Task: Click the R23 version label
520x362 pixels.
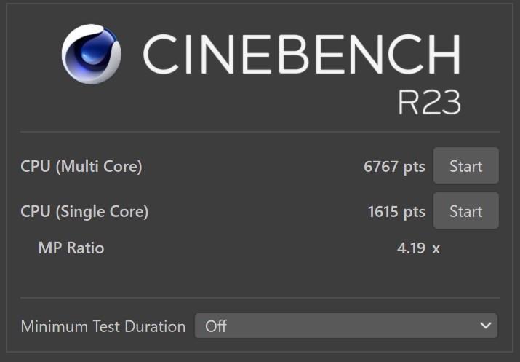Action: click(x=429, y=102)
